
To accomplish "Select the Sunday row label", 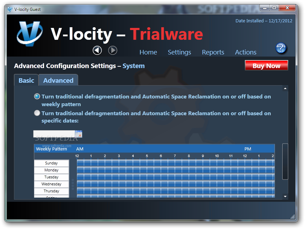I will (x=51, y=163).
